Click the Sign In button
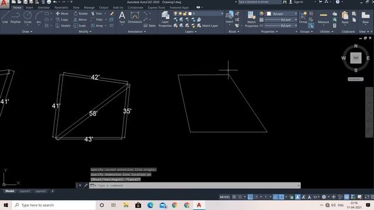 click(296, 2)
